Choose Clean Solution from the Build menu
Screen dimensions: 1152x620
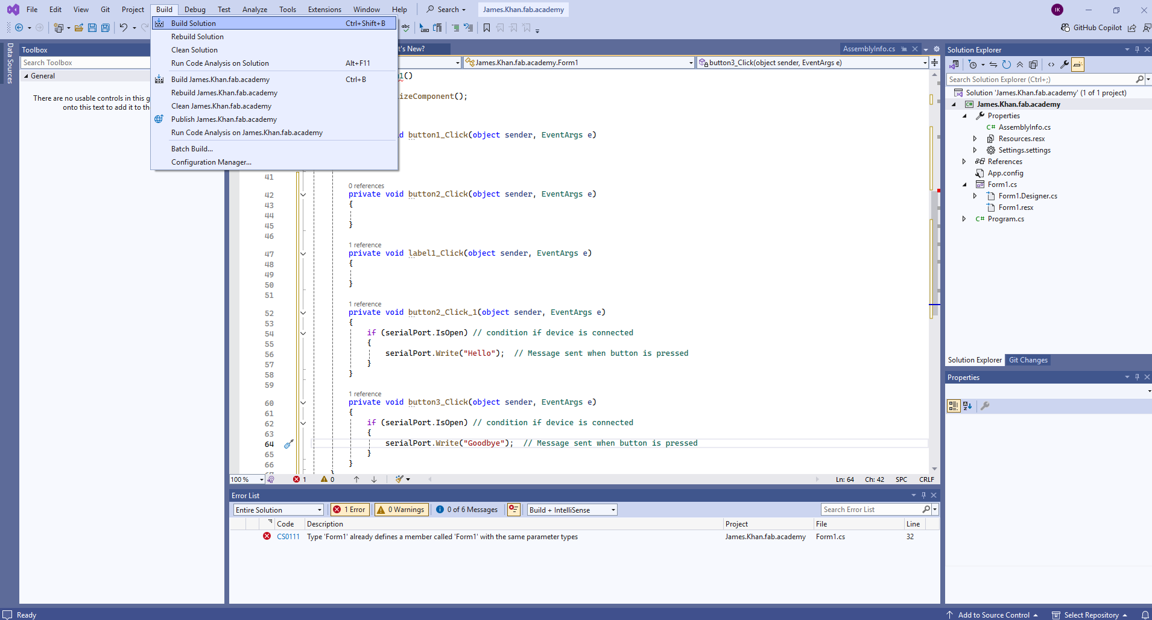274,50
